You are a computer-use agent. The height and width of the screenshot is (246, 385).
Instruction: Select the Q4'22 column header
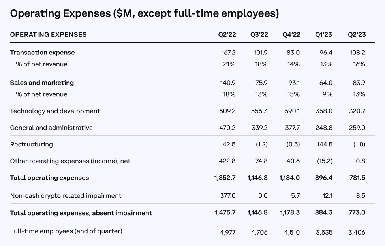[291, 34]
